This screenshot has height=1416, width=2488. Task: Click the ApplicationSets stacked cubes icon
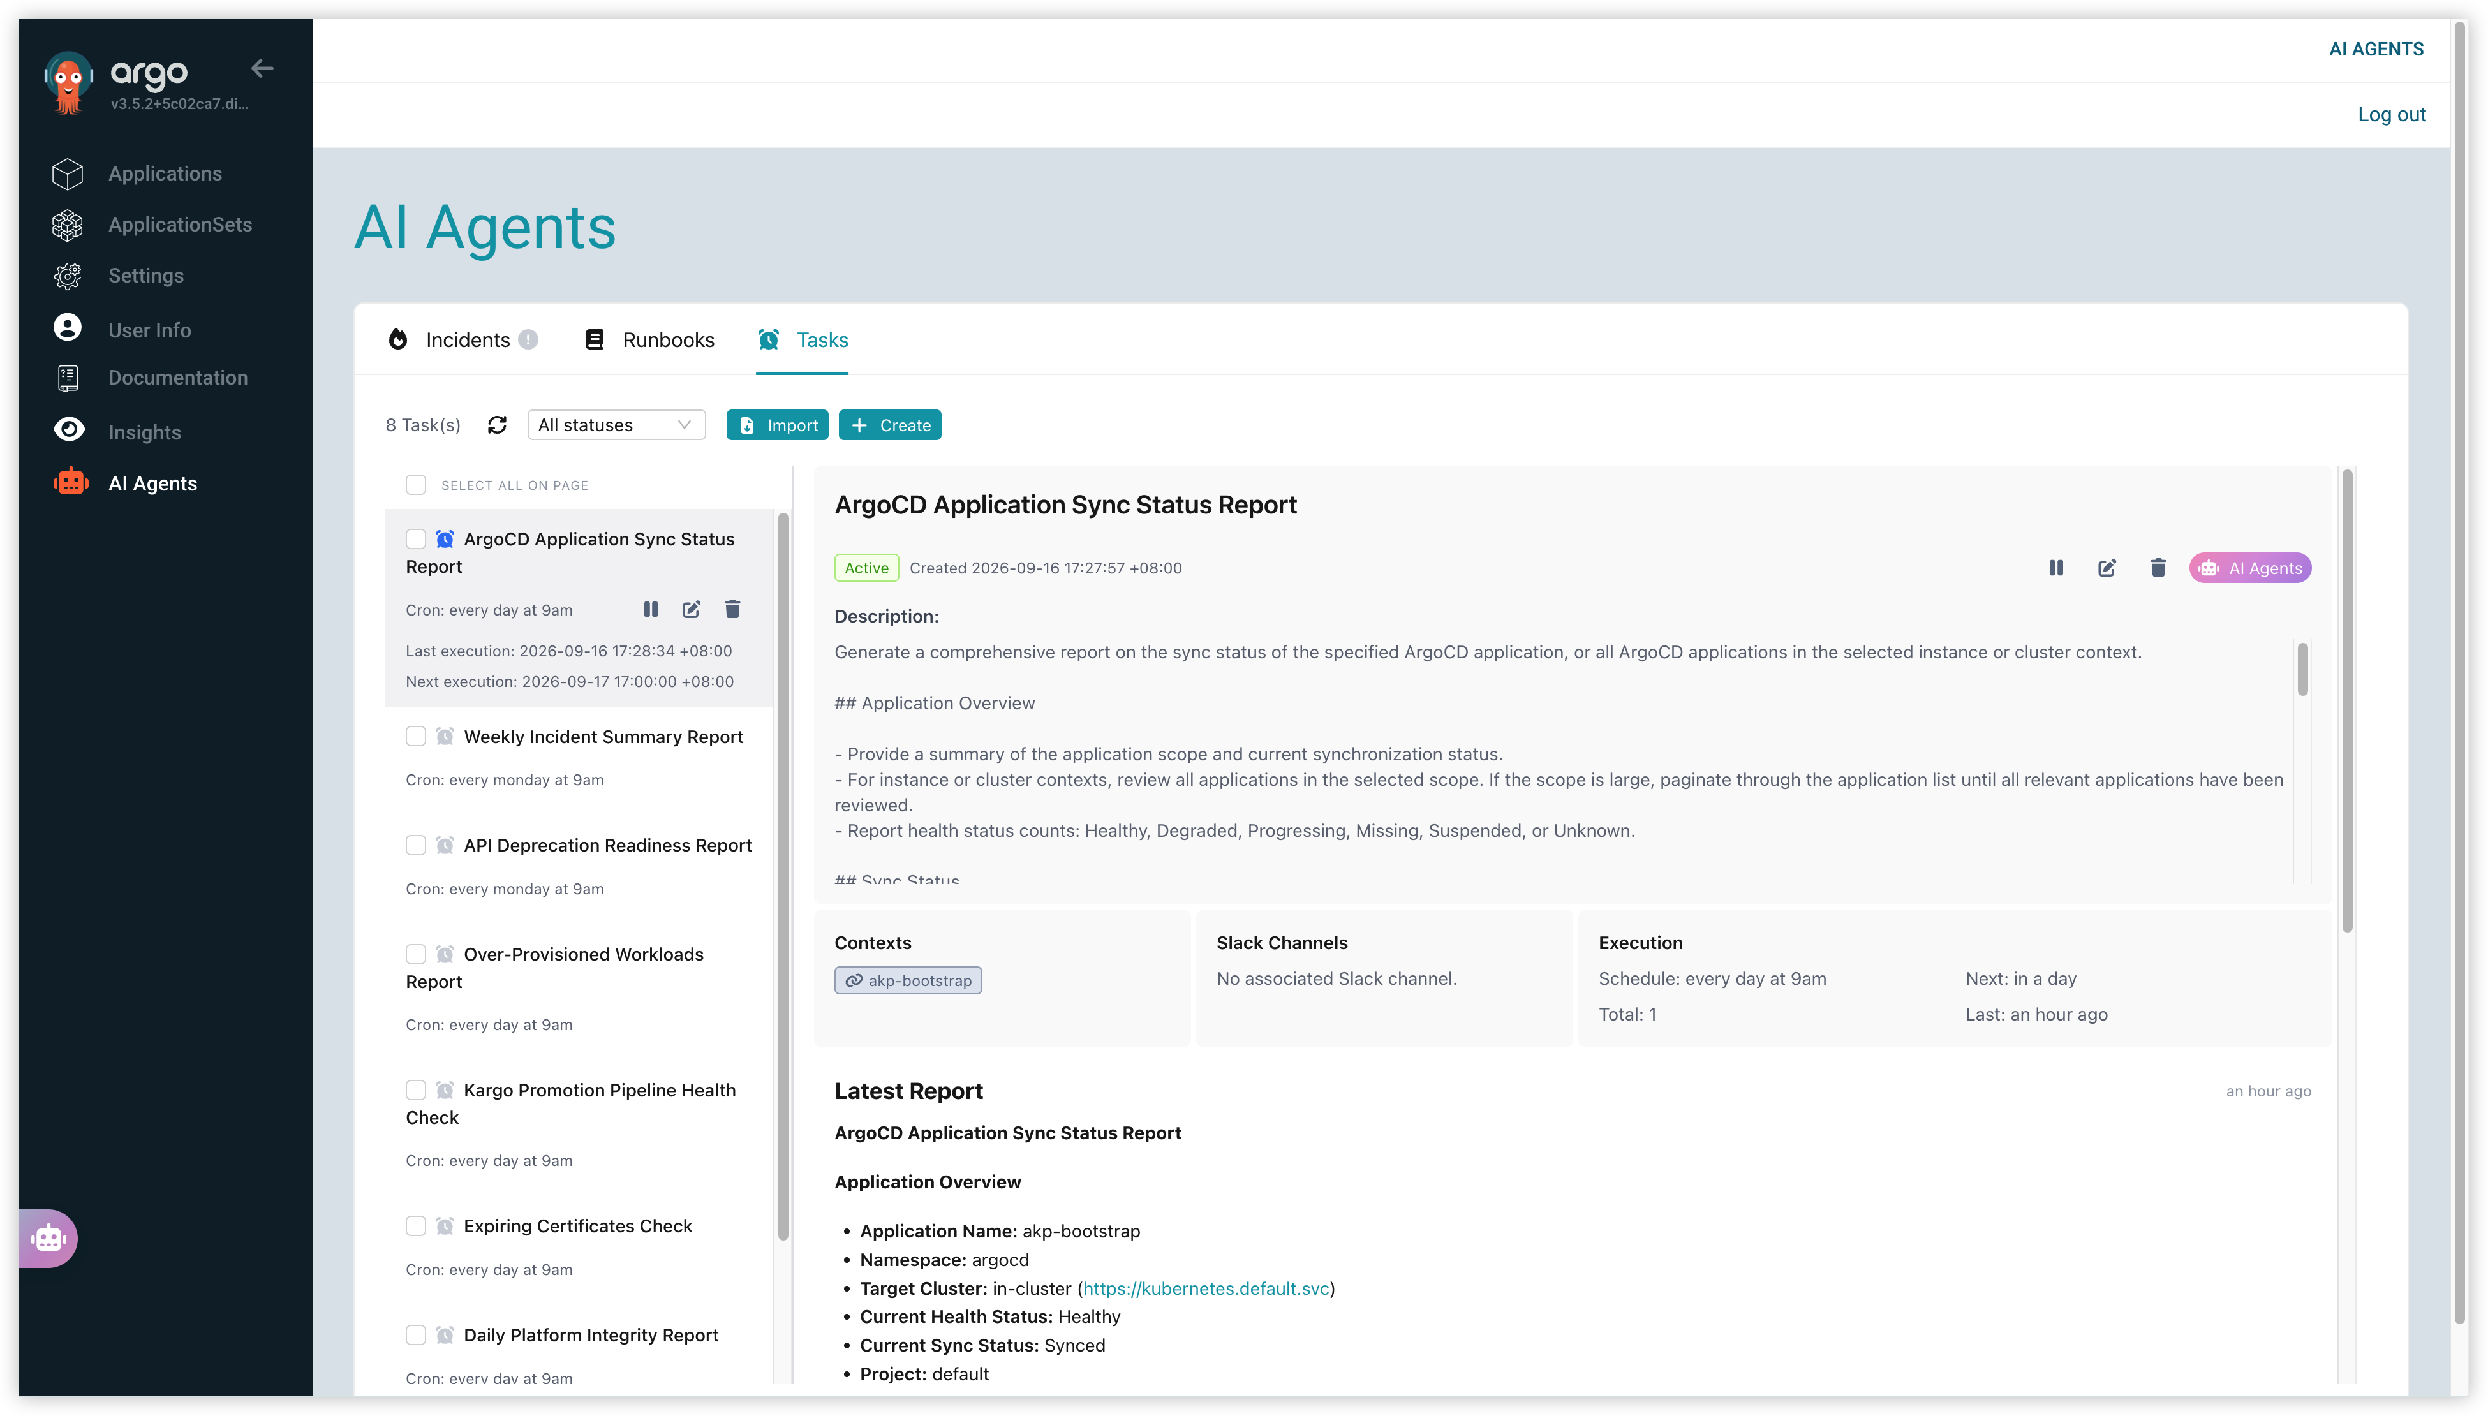[x=67, y=225]
